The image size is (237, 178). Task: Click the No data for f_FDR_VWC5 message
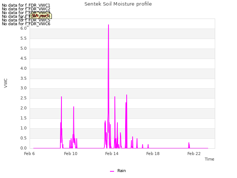26,20
